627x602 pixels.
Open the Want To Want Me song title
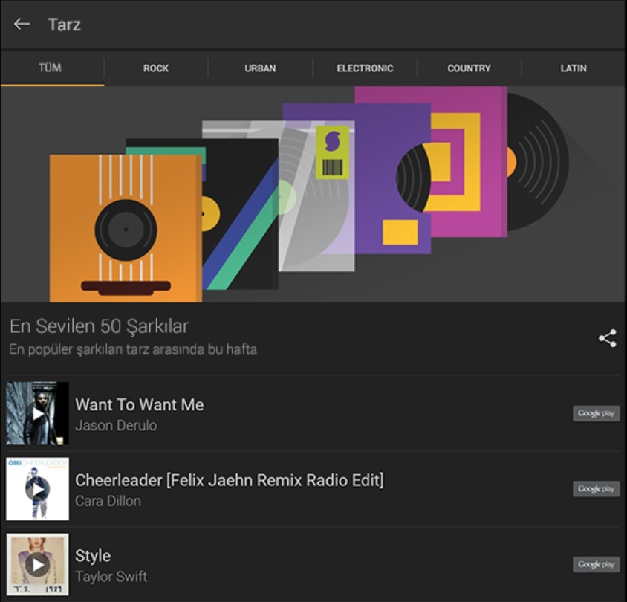(140, 405)
